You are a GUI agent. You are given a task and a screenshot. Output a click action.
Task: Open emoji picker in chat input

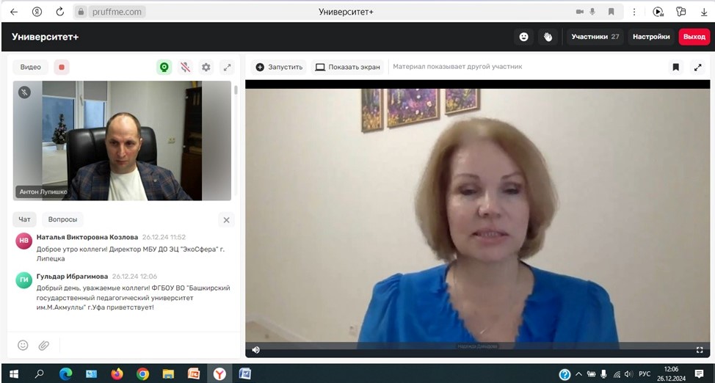(x=23, y=345)
